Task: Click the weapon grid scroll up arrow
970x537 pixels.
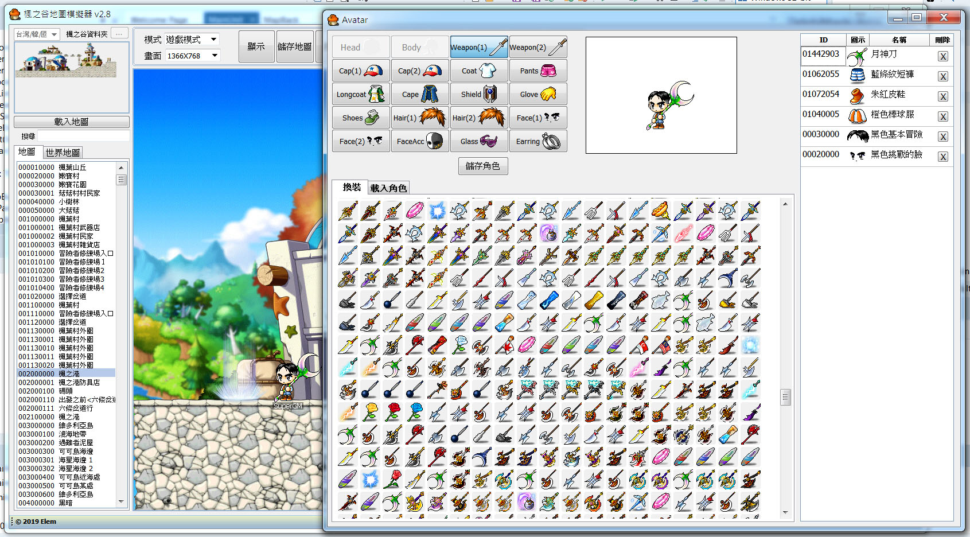Action: point(785,204)
